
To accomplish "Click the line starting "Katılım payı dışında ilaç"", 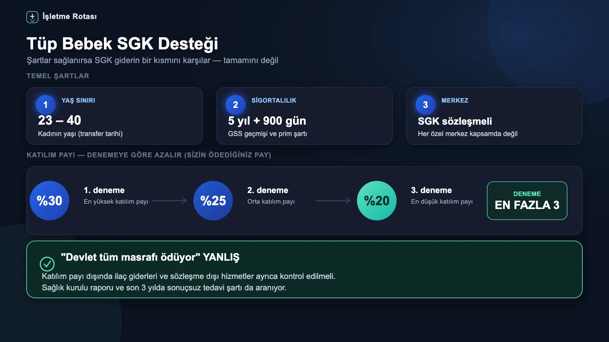I will [x=188, y=276].
